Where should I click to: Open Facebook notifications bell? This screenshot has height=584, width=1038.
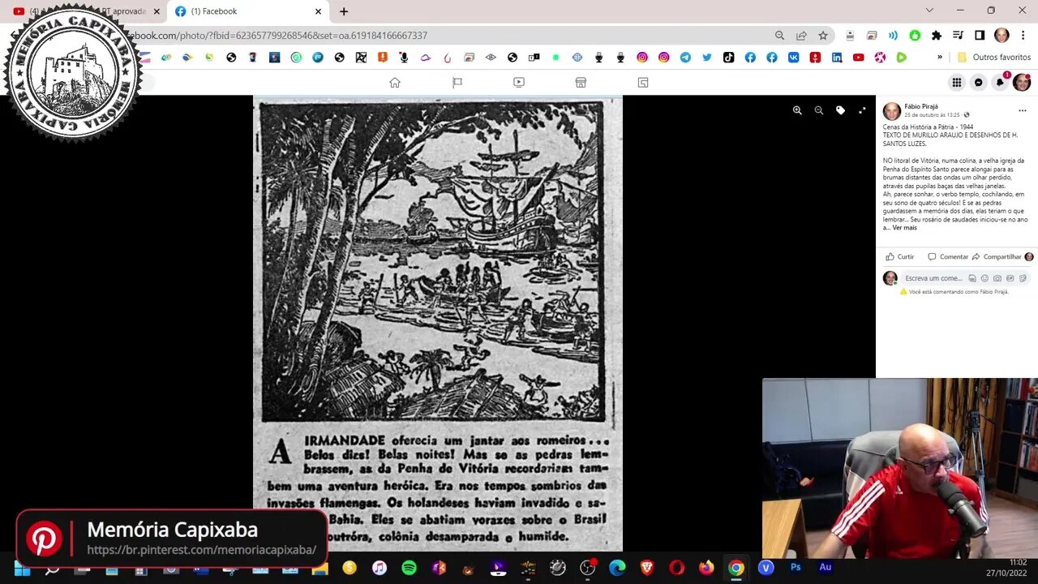pyautogui.click(x=1000, y=82)
